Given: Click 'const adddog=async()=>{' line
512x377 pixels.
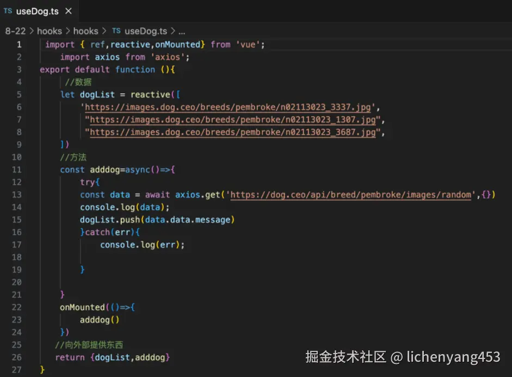Looking at the screenshot, I should (118, 169).
